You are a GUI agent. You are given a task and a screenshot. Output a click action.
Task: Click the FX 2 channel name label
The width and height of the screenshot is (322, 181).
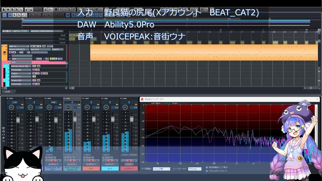[x=110, y=169]
